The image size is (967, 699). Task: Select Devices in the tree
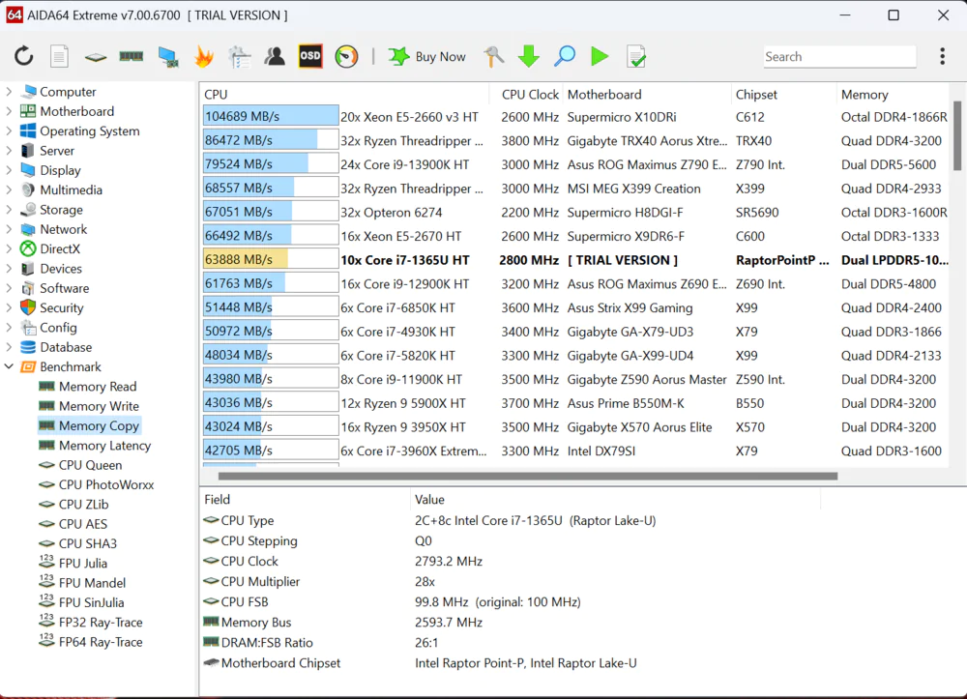[x=60, y=269]
